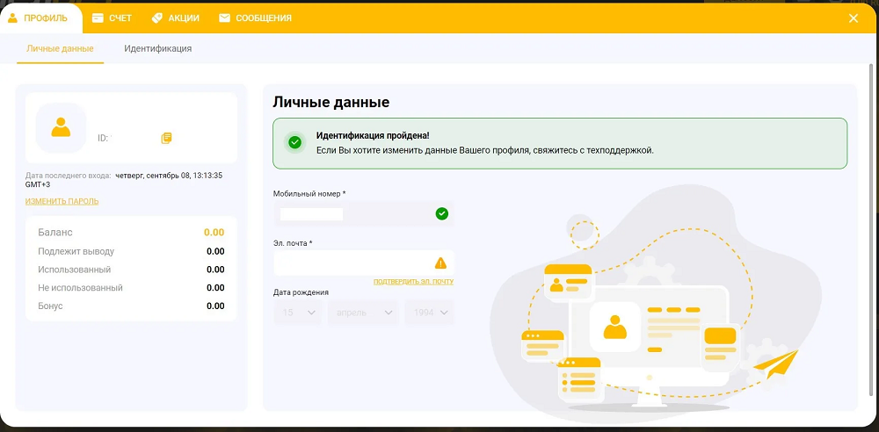The height and width of the screenshot is (432, 879).
Task: Click the account card icon in top bar
Action: (98, 18)
